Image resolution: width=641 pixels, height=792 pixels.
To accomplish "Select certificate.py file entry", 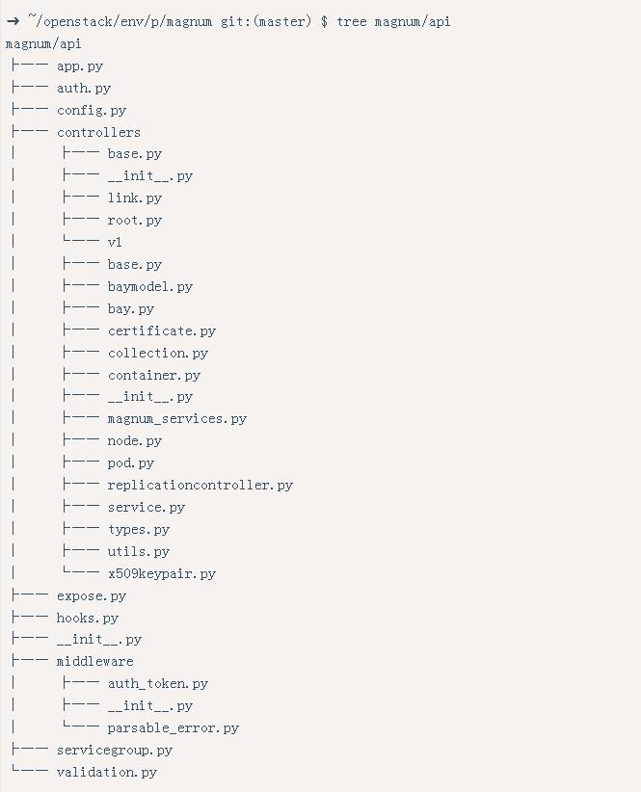I will coord(162,331).
